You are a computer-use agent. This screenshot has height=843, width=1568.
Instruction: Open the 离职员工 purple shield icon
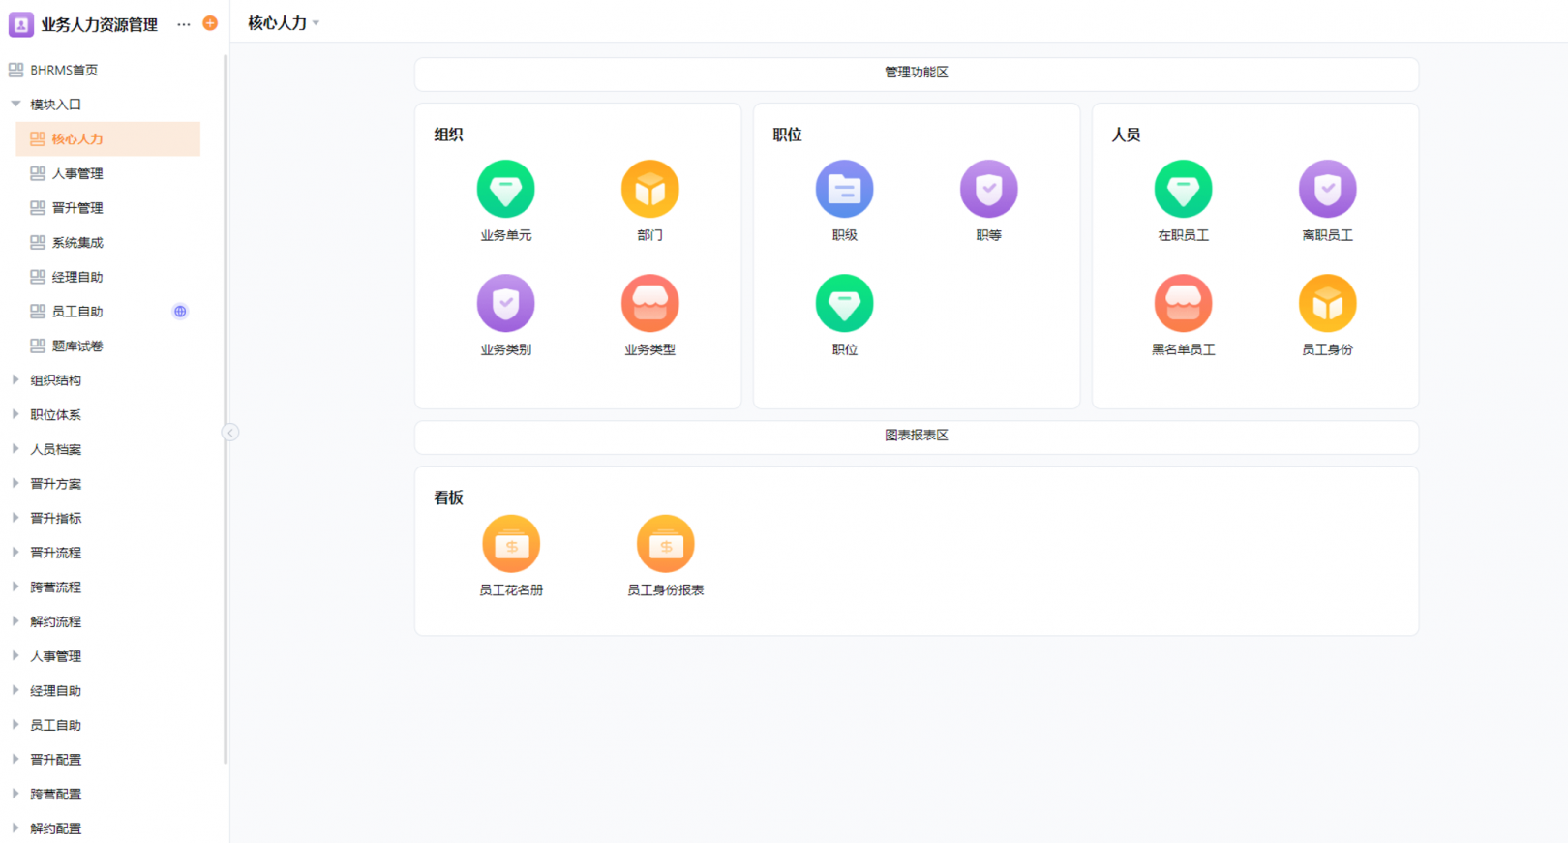[1327, 190]
